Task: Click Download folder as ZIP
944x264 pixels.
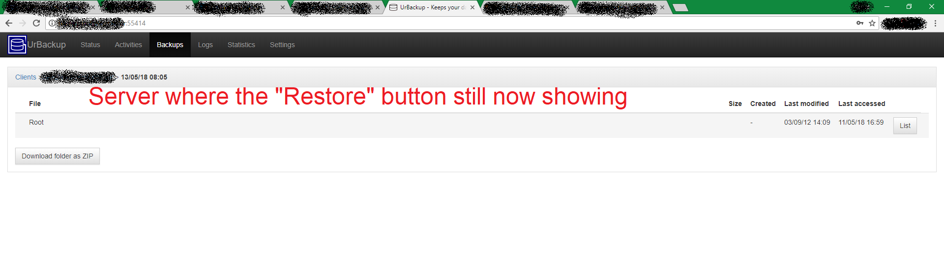Action: (x=58, y=156)
